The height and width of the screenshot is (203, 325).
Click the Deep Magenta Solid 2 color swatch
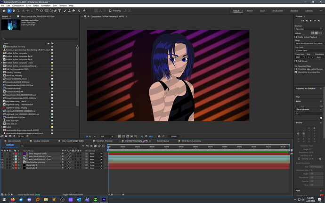point(24,154)
